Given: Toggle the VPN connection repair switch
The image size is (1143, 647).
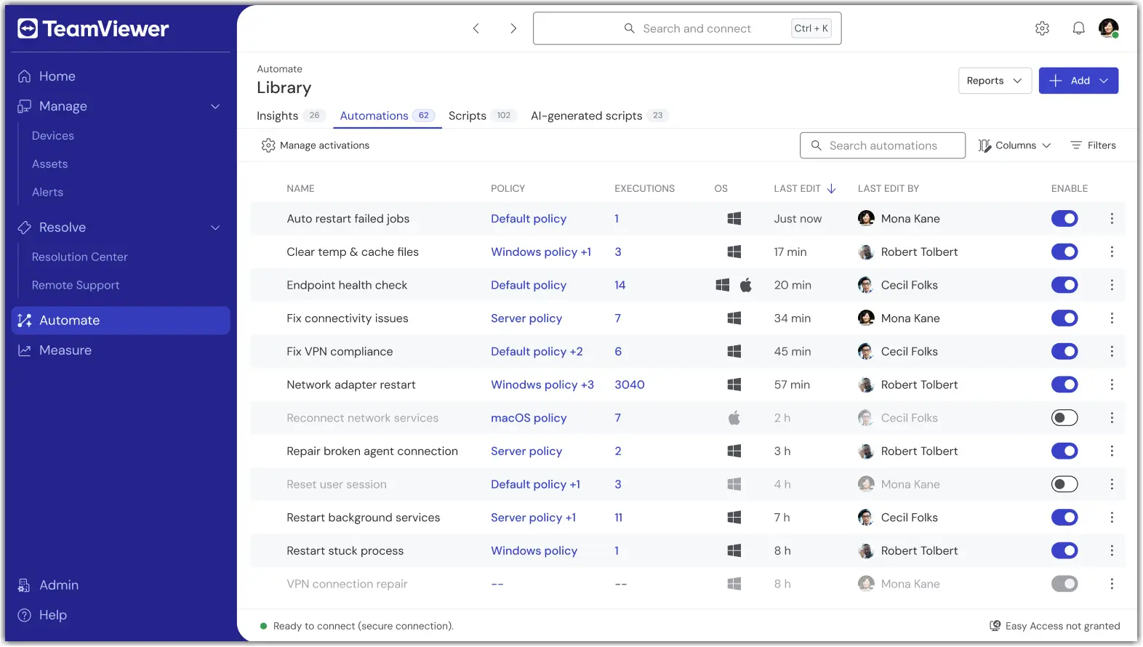Looking at the screenshot, I should [x=1064, y=584].
